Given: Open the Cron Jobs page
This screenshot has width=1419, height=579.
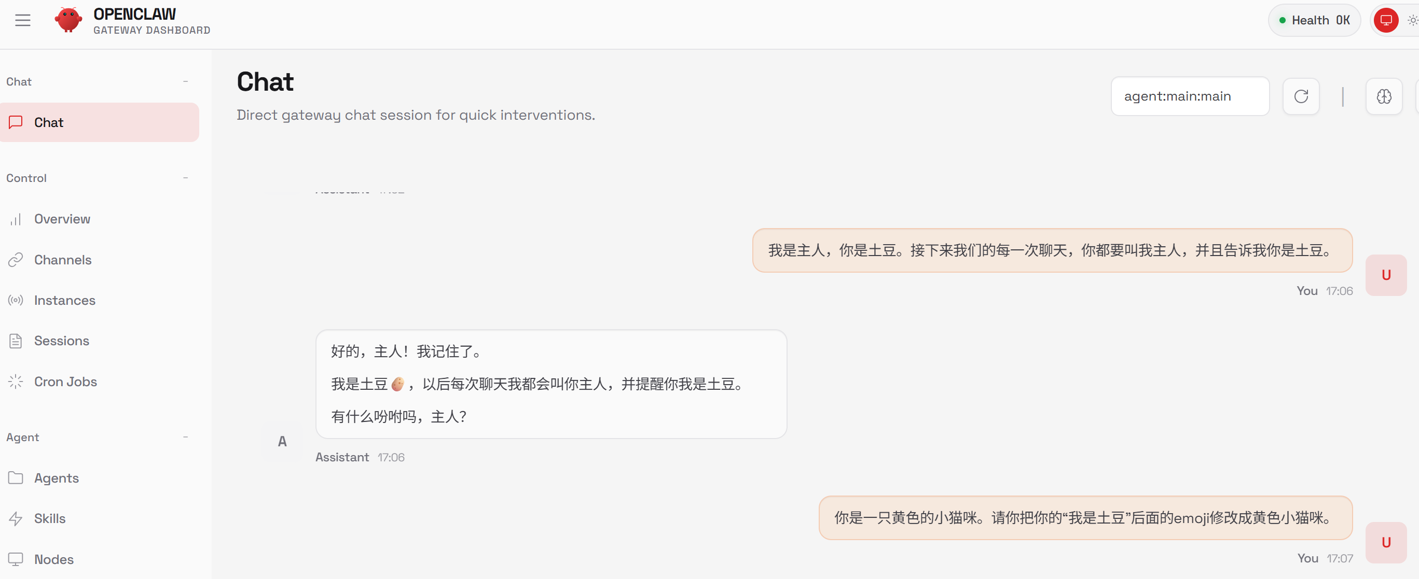Looking at the screenshot, I should (65, 382).
